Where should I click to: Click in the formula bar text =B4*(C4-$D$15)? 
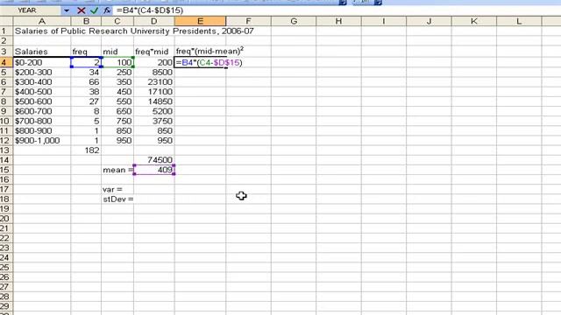click(x=150, y=10)
